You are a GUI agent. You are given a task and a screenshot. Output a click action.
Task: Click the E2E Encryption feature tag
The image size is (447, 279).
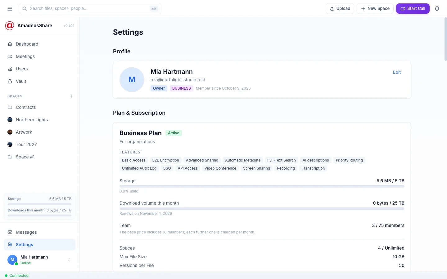[166, 160]
